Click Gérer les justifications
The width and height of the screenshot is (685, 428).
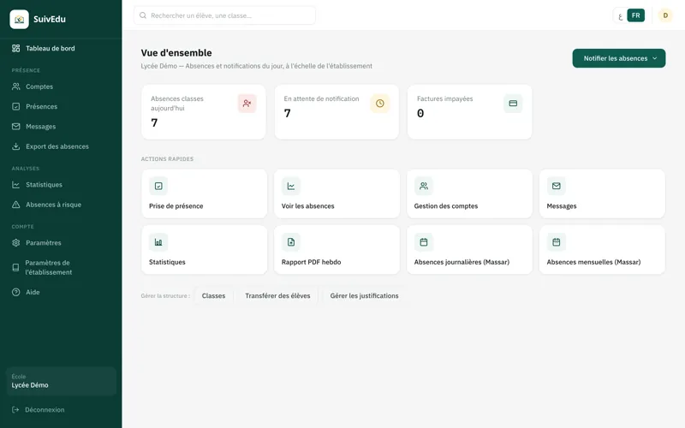(x=365, y=295)
